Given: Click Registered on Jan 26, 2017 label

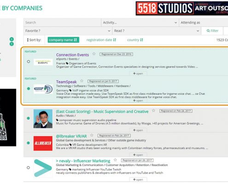Looking at the screenshot, I should click(x=137, y=160).
